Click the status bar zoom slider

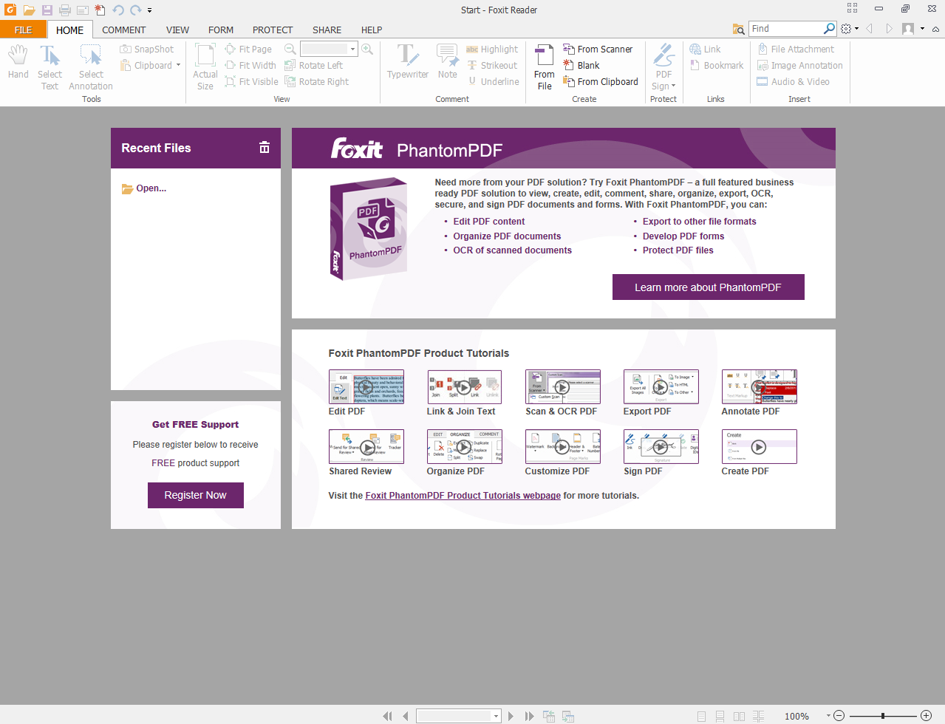click(x=883, y=716)
